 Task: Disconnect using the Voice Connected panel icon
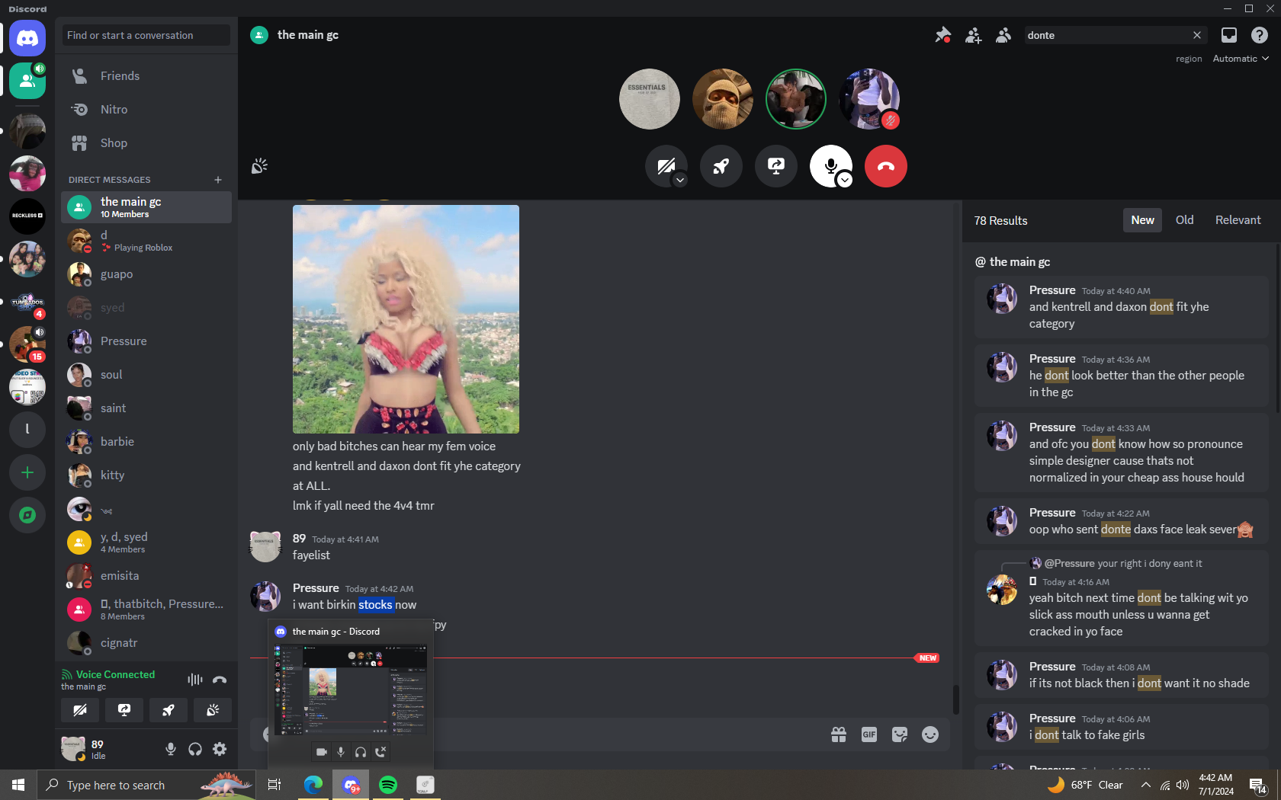click(x=220, y=680)
